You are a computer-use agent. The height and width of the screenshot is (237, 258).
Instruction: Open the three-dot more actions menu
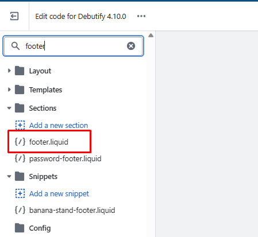[x=141, y=16]
